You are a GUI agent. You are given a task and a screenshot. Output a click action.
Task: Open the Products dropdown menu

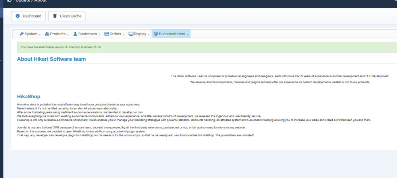coord(57,34)
